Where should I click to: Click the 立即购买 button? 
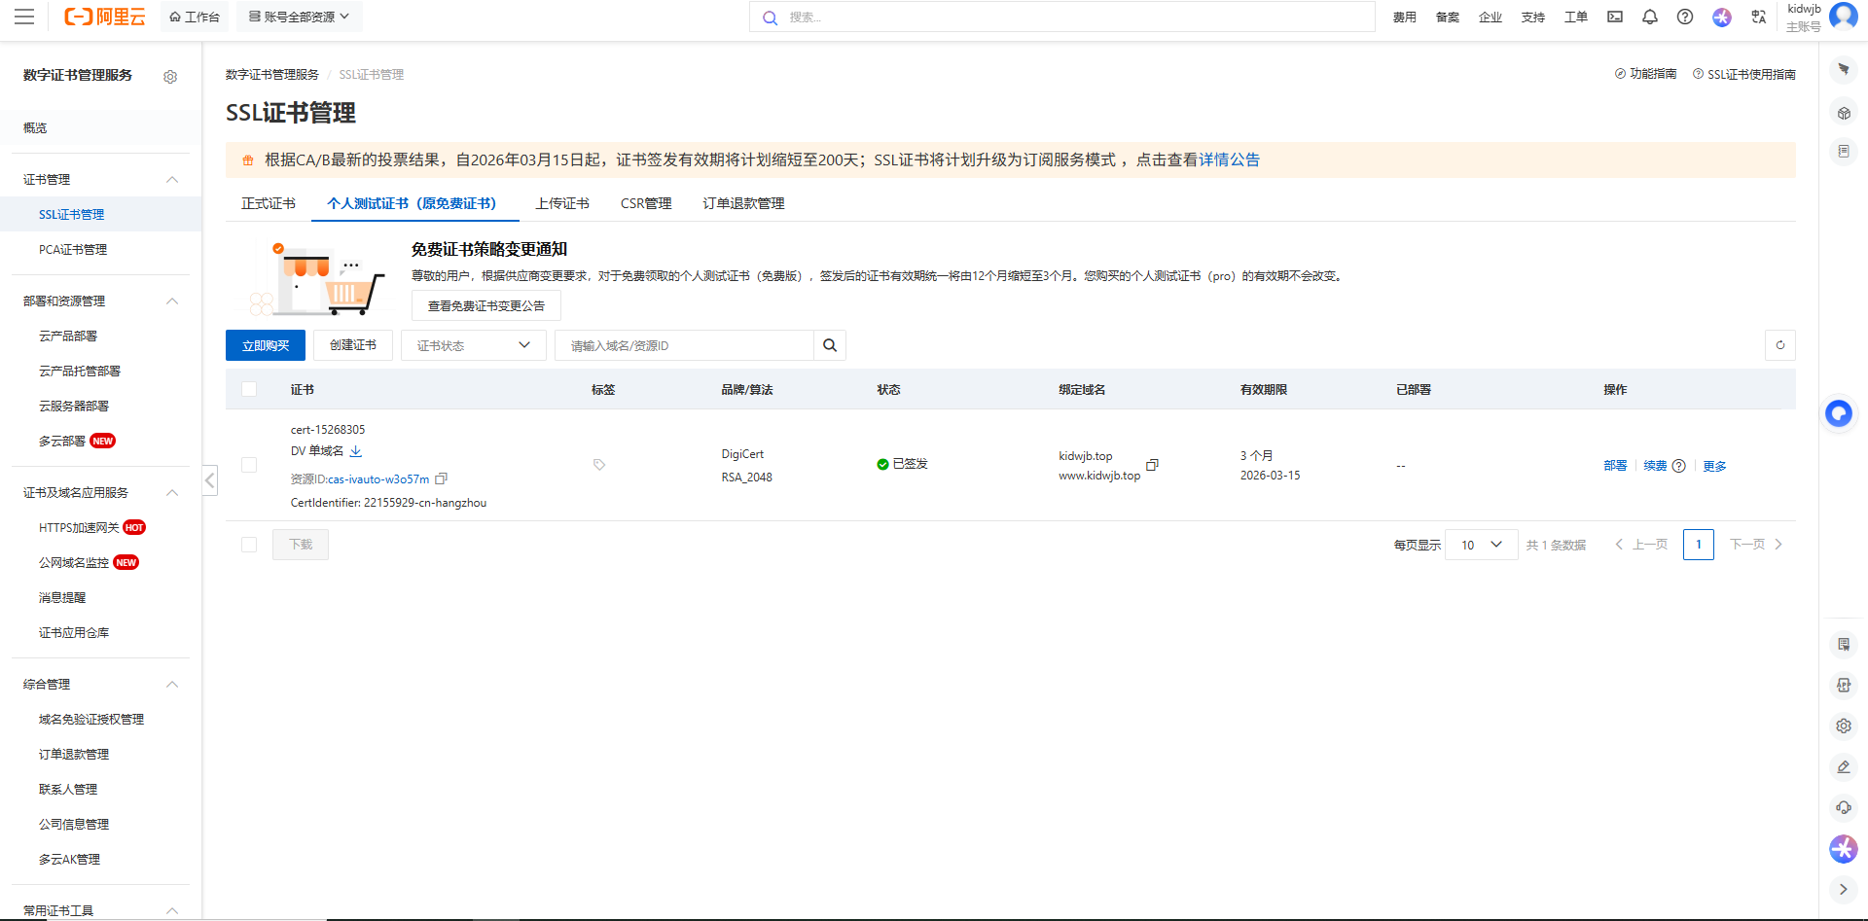(266, 345)
